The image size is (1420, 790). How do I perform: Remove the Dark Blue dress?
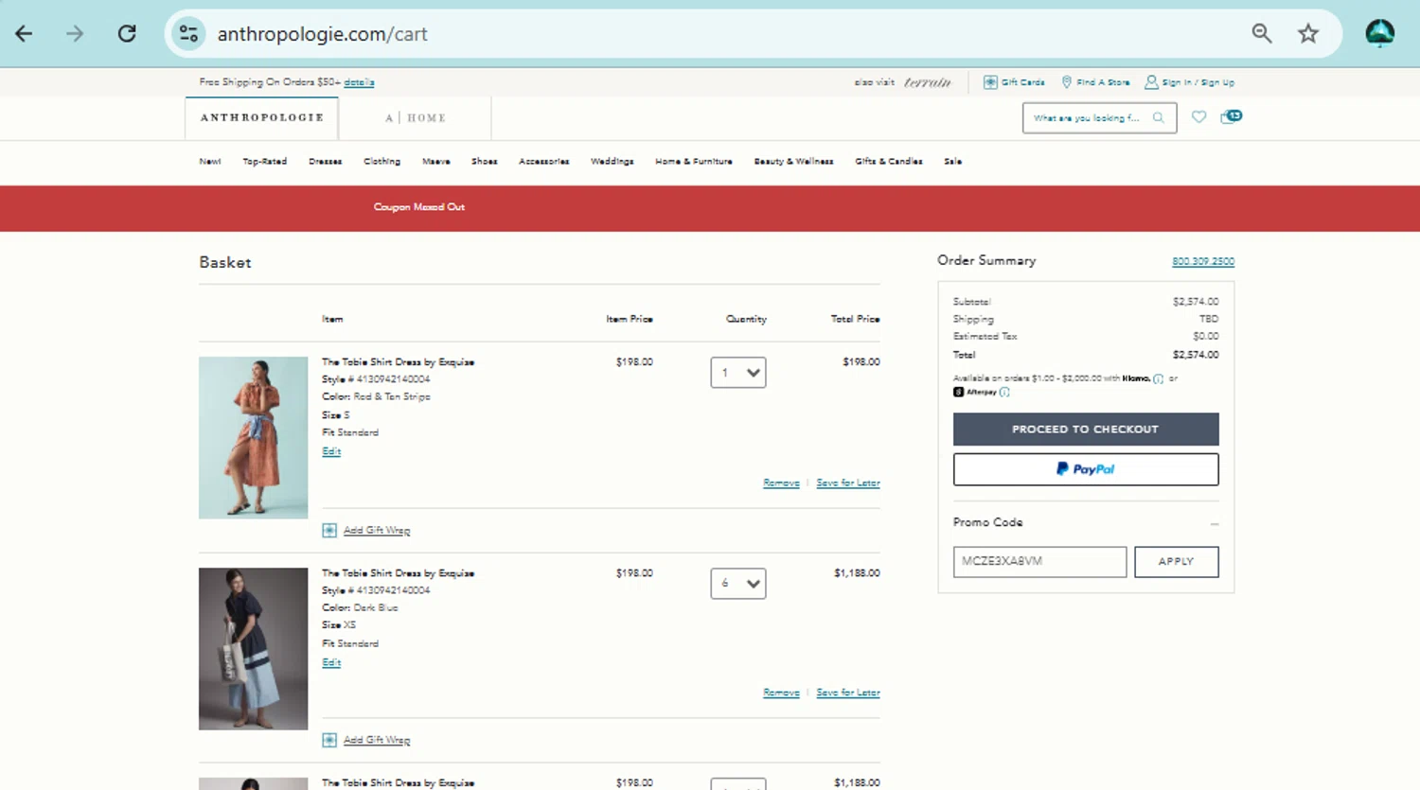(781, 693)
